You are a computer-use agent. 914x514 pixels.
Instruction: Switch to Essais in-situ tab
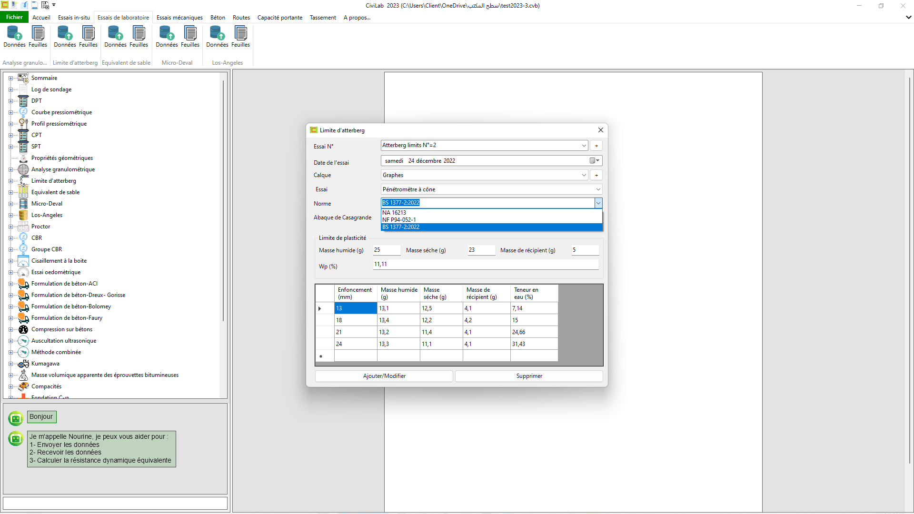(74, 18)
